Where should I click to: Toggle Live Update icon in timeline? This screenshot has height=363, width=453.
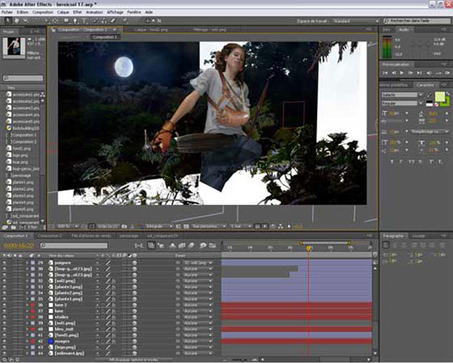tap(151, 245)
